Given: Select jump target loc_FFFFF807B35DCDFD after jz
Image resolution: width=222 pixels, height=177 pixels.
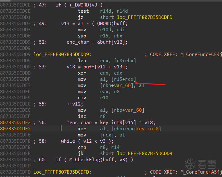Looking at the screenshot, I should click(x=145, y=17).
